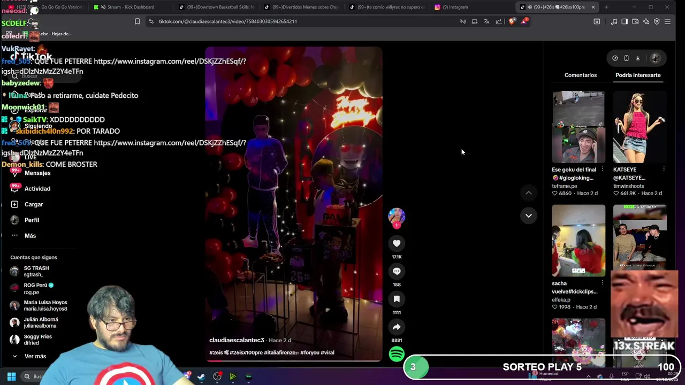Go to the previous video with up chevron

[528, 192]
